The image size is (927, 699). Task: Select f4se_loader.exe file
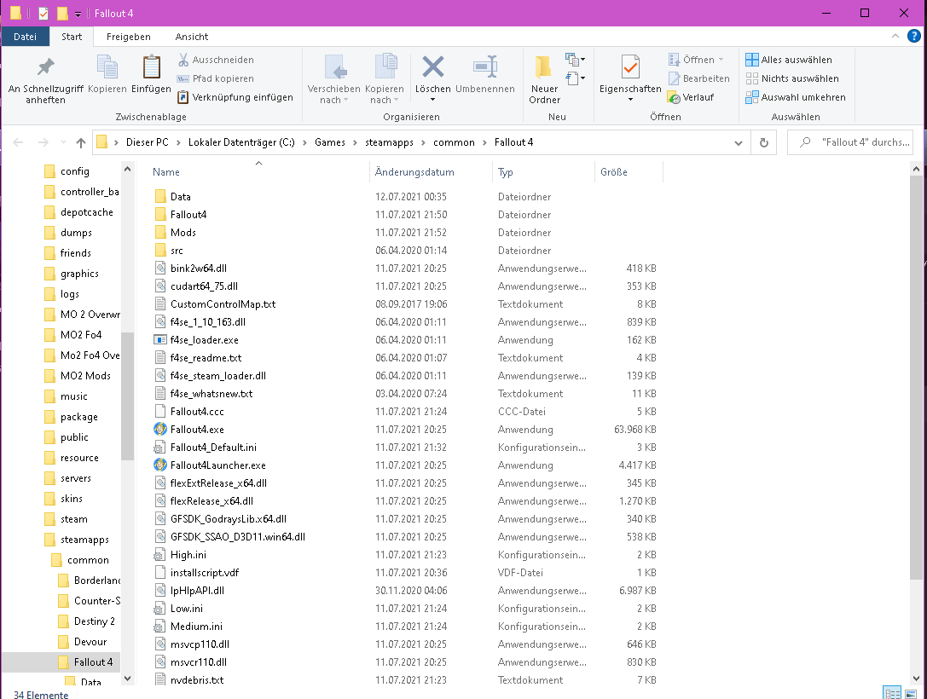(204, 340)
